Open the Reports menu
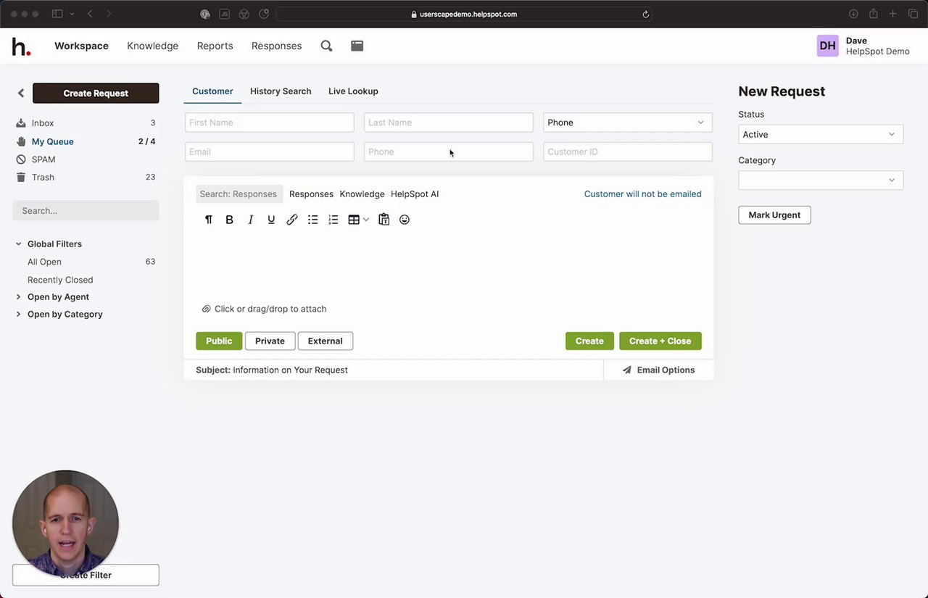The image size is (928, 598). click(215, 46)
